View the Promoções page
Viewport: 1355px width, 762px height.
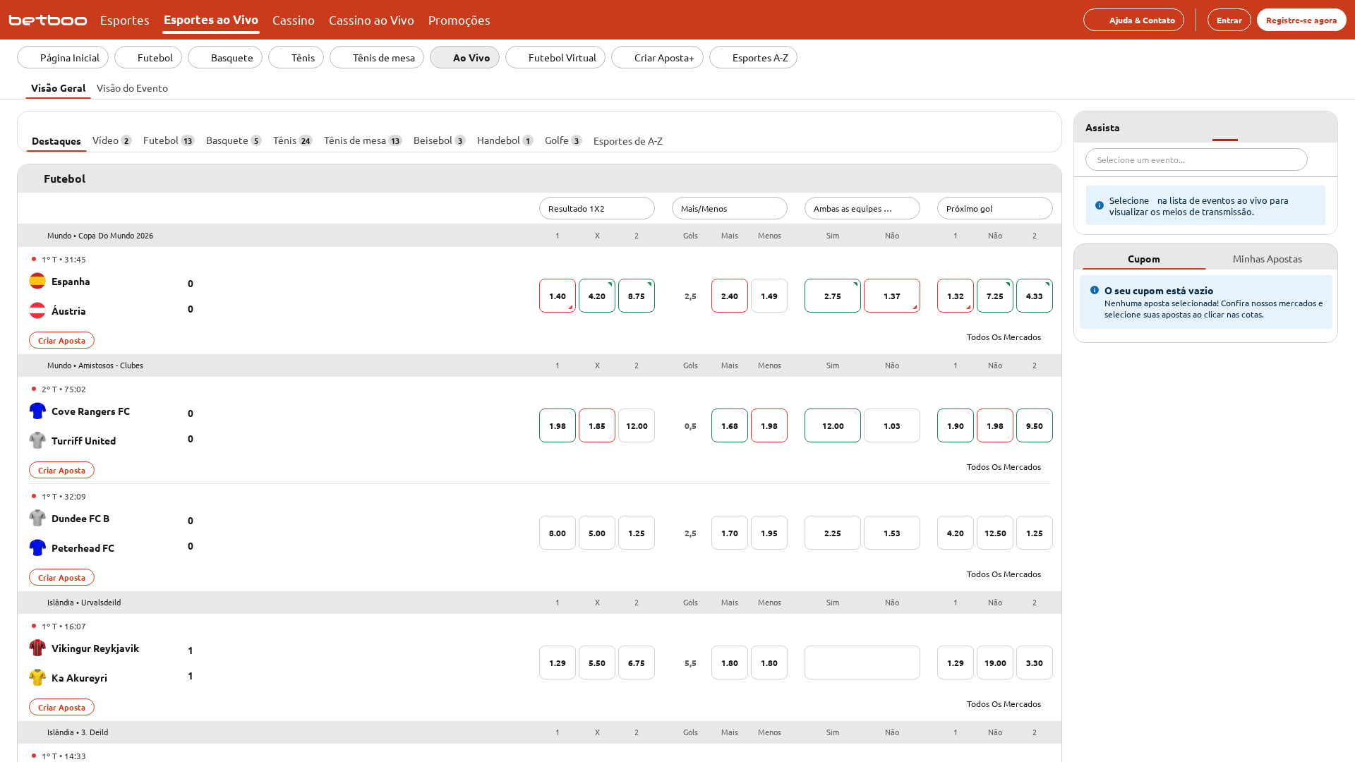tap(459, 20)
